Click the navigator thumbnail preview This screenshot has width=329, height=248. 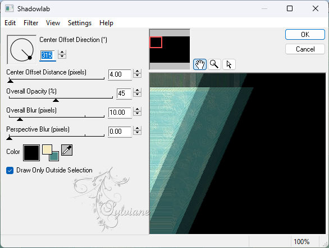(170, 49)
